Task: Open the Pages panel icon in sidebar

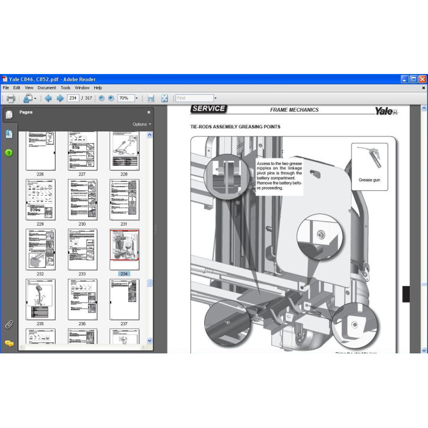Action: pyautogui.click(x=9, y=115)
